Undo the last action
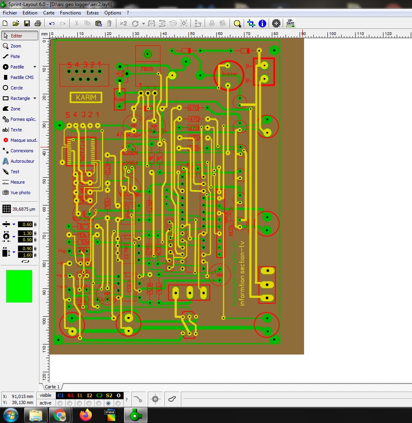The height and width of the screenshot is (423, 412). (52, 23)
